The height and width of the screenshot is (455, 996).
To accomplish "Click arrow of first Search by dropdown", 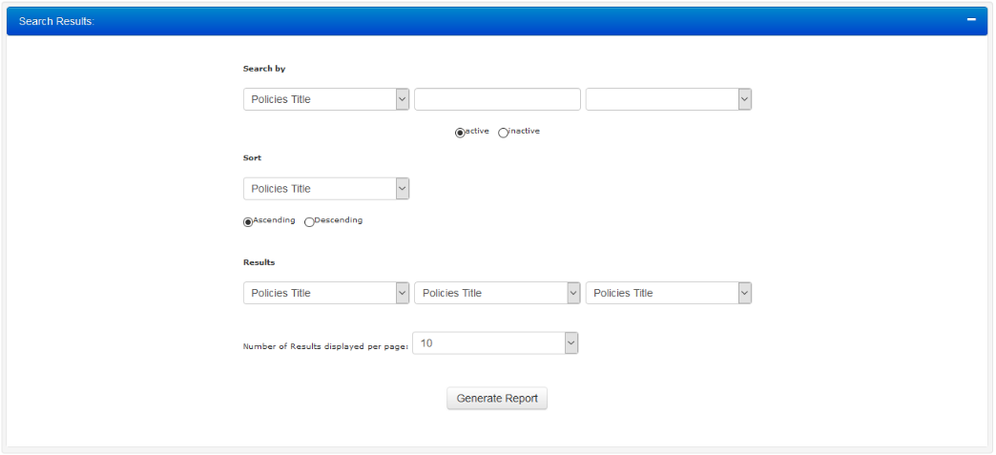I will tap(402, 99).
